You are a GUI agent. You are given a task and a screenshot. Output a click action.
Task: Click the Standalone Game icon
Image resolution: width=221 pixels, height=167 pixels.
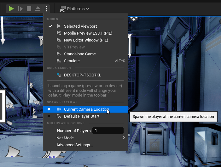[x=59, y=54]
